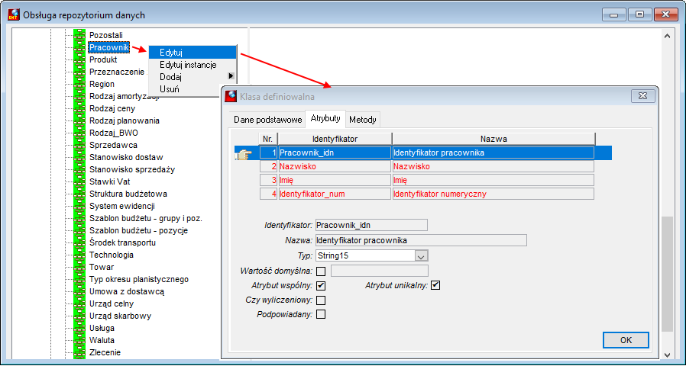
Task: Click the green icon beside Stanowisko dostaw
Action: point(79,157)
